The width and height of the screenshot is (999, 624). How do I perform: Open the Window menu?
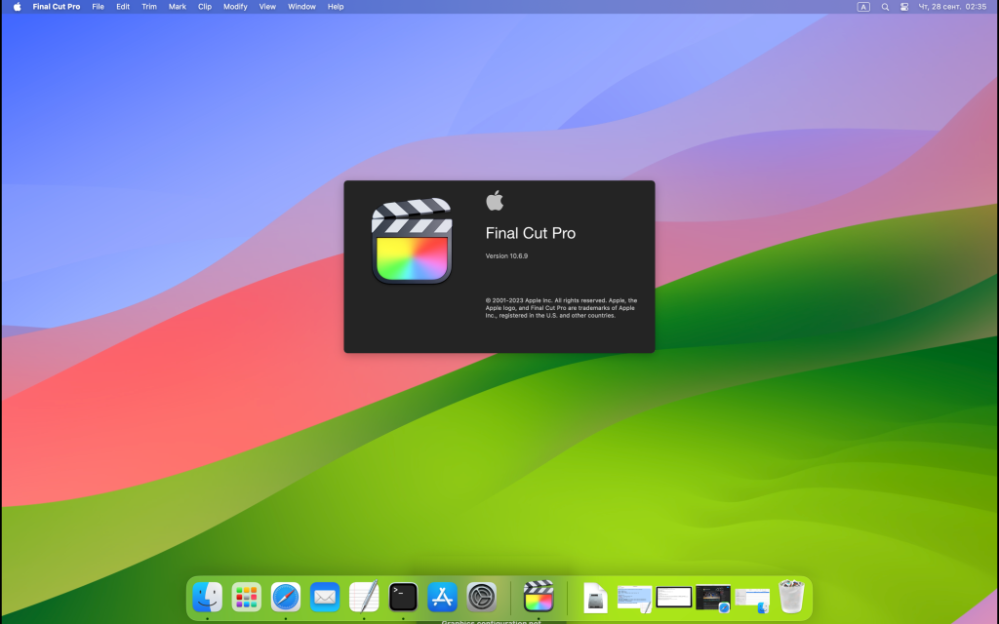point(302,7)
